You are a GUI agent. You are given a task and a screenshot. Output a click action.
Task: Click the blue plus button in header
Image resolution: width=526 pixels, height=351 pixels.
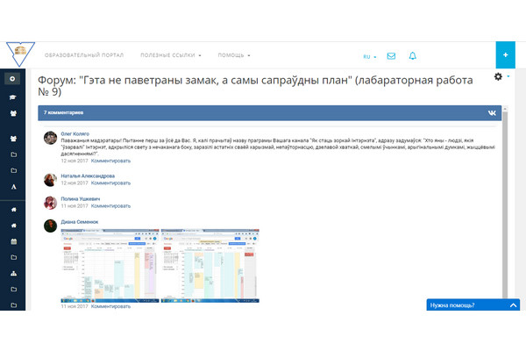pyautogui.click(x=506, y=54)
